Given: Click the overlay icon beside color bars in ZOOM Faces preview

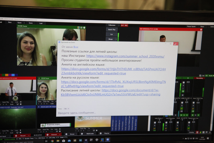Looking at the screenshot, I should (x=81, y=28).
